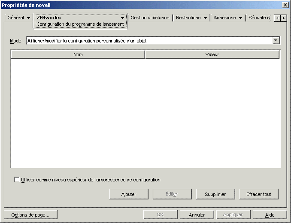The width and height of the screenshot is (291, 223).
Task: Open the ZENworks tab dropdown arrow
Action: coord(122,18)
